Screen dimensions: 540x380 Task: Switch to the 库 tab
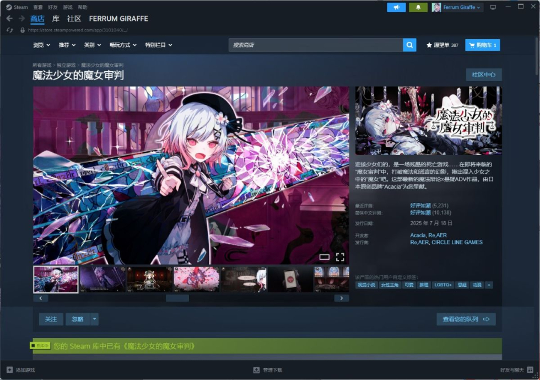(55, 18)
